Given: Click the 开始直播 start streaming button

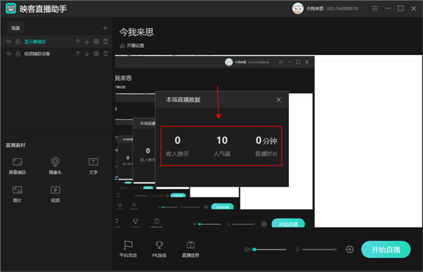Looking at the screenshot, I should click(386, 249).
